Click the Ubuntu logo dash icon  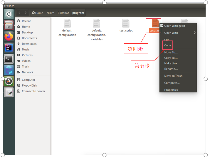(x=9, y=14)
